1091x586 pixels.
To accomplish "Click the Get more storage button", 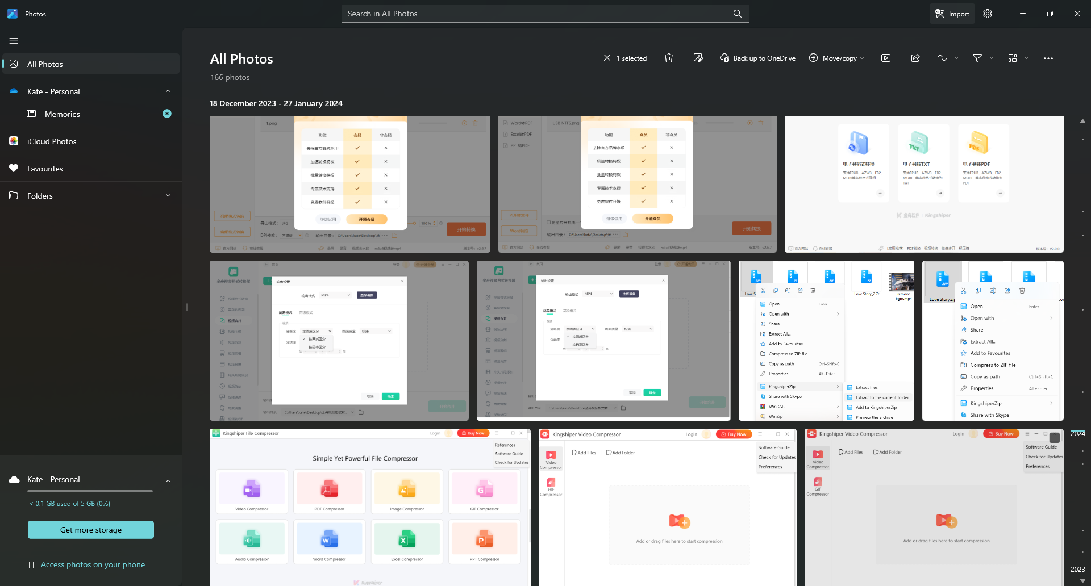I will click(91, 530).
